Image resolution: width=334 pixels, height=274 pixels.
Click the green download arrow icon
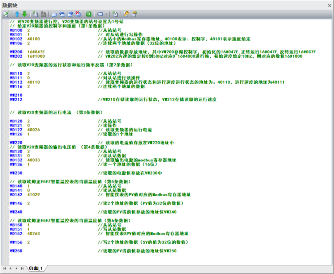pyautogui.click(x=24, y=14)
